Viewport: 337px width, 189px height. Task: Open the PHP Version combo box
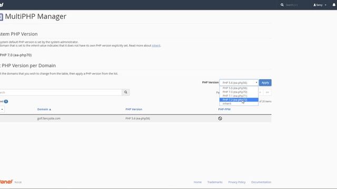click(239, 83)
